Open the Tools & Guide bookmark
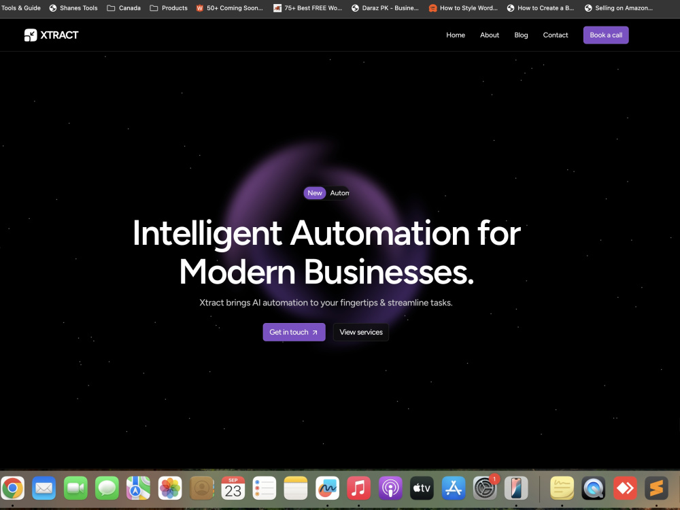 click(x=20, y=7)
